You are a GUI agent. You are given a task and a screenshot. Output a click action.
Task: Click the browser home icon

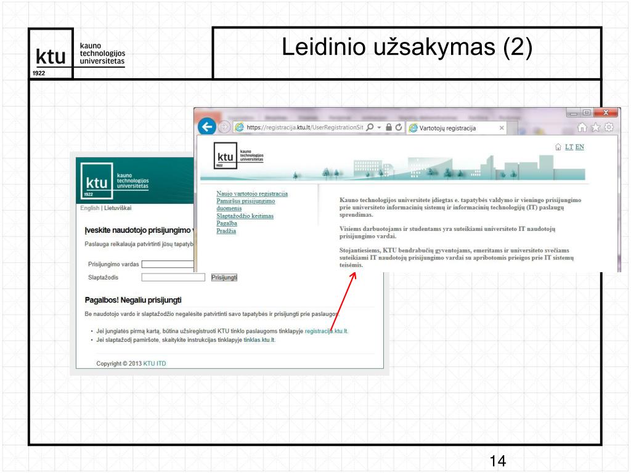click(582, 127)
